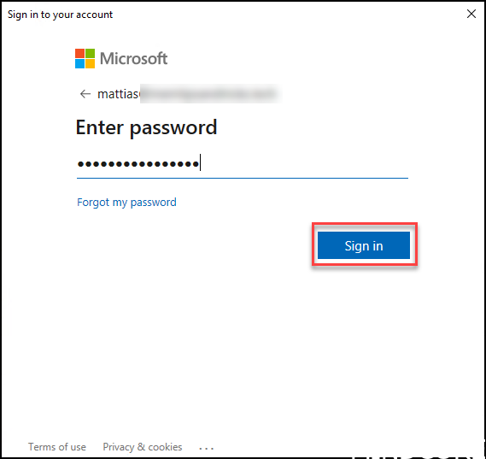
Task: Open the Forgot my password link
Action: [x=126, y=203]
